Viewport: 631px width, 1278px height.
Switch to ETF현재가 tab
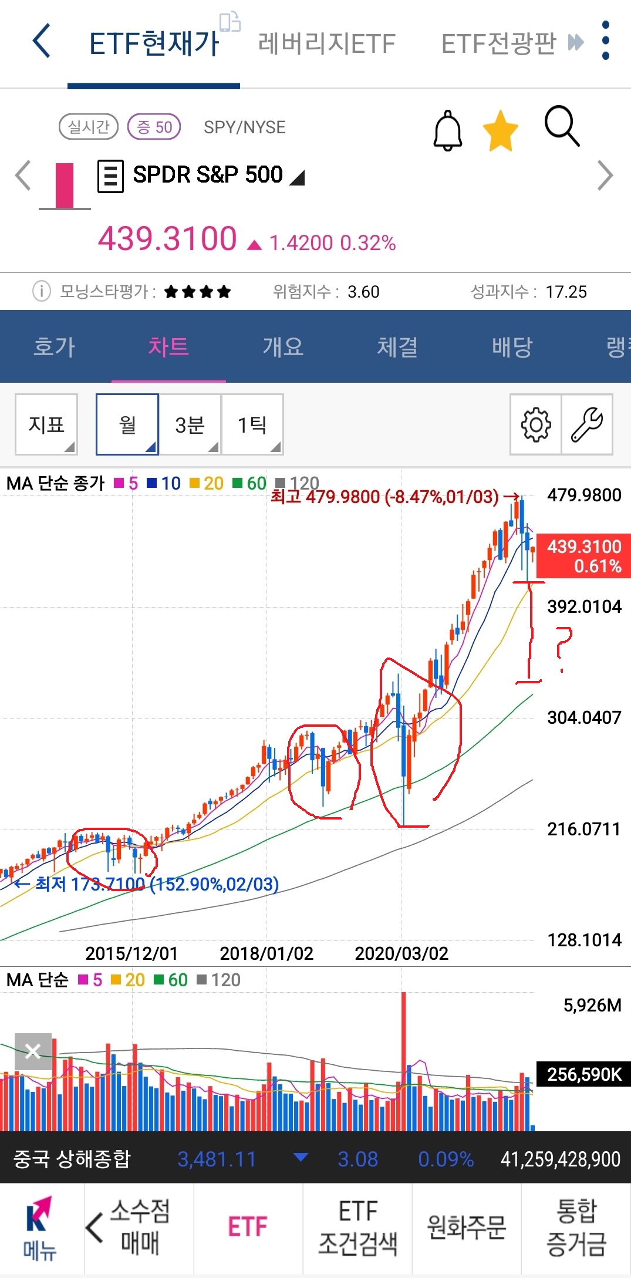click(154, 44)
